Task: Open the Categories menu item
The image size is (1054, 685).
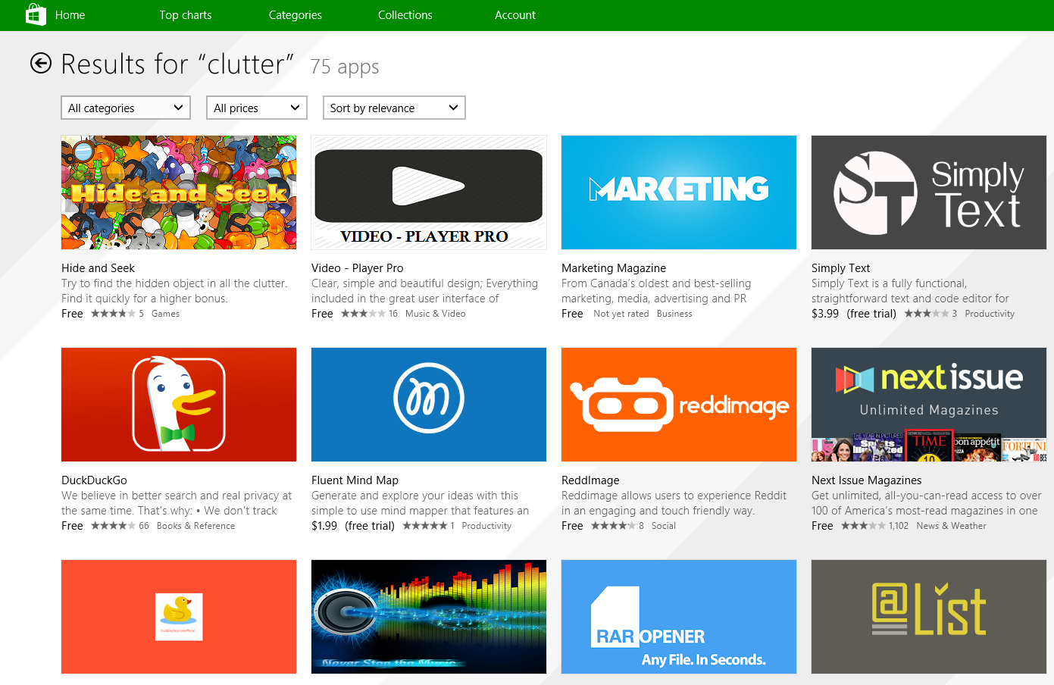Action: pyautogui.click(x=295, y=15)
